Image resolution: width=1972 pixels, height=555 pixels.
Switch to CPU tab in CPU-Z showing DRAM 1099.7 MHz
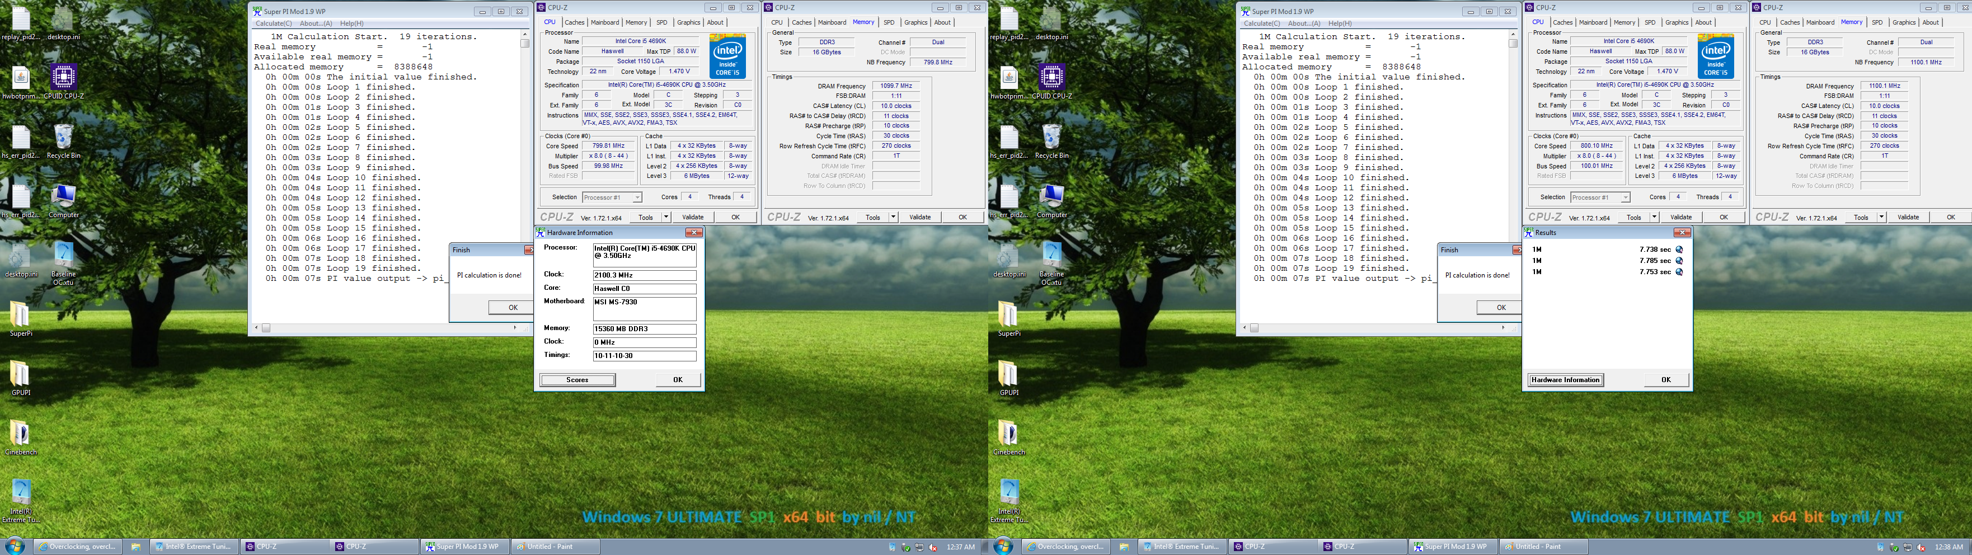[777, 22]
